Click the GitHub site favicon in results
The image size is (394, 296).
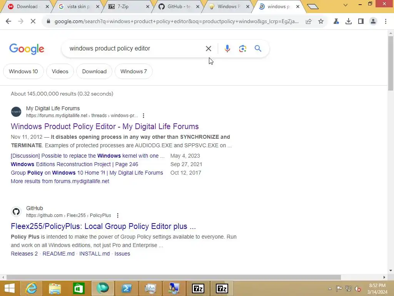tap(16, 212)
